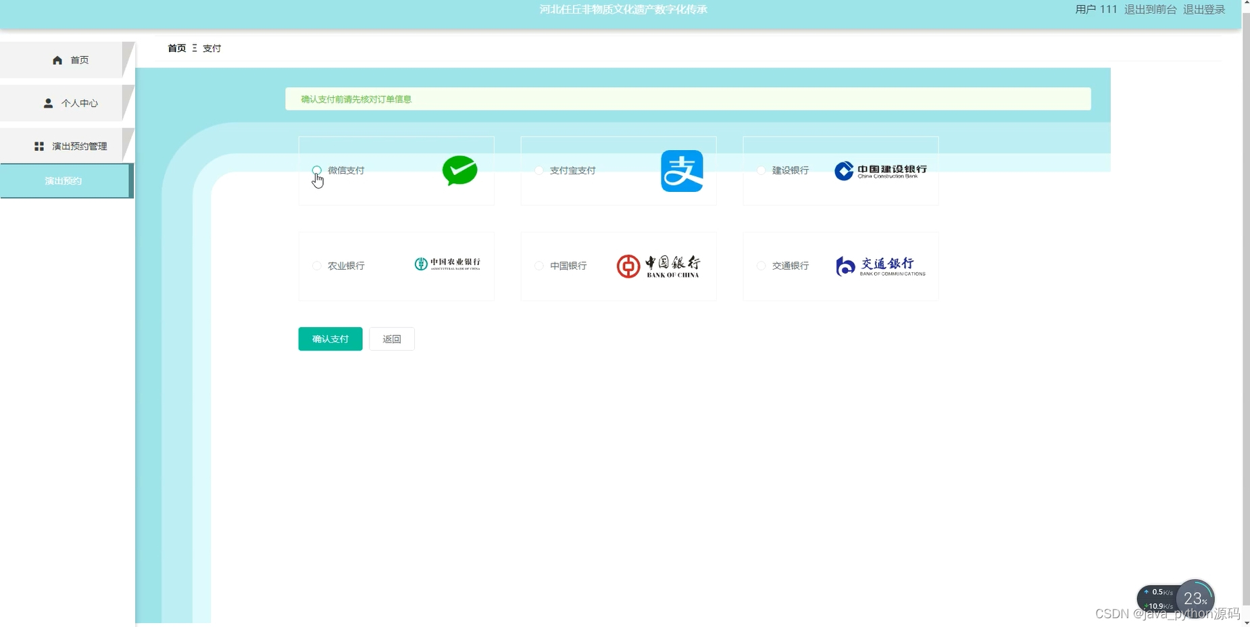This screenshot has height=627, width=1250.
Task: Click the grid icon beside 演出预约管理
Action: click(x=39, y=146)
